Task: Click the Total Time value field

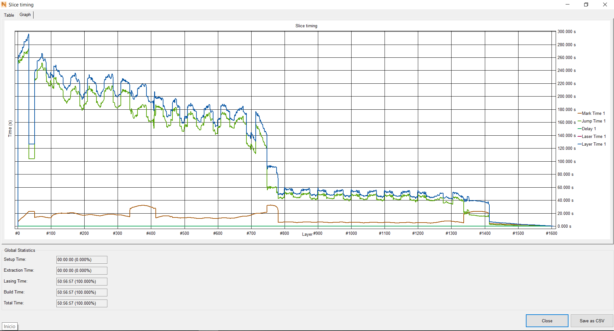Action: tap(82, 303)
